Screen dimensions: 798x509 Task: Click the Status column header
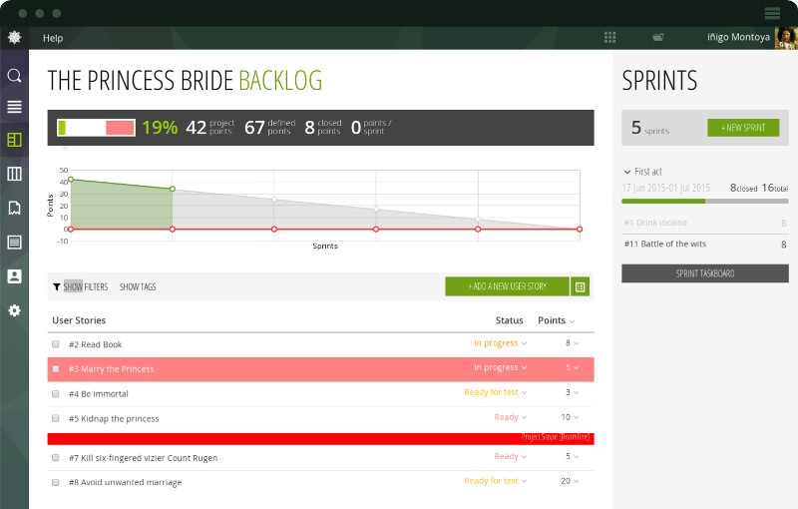pos(509,320)
